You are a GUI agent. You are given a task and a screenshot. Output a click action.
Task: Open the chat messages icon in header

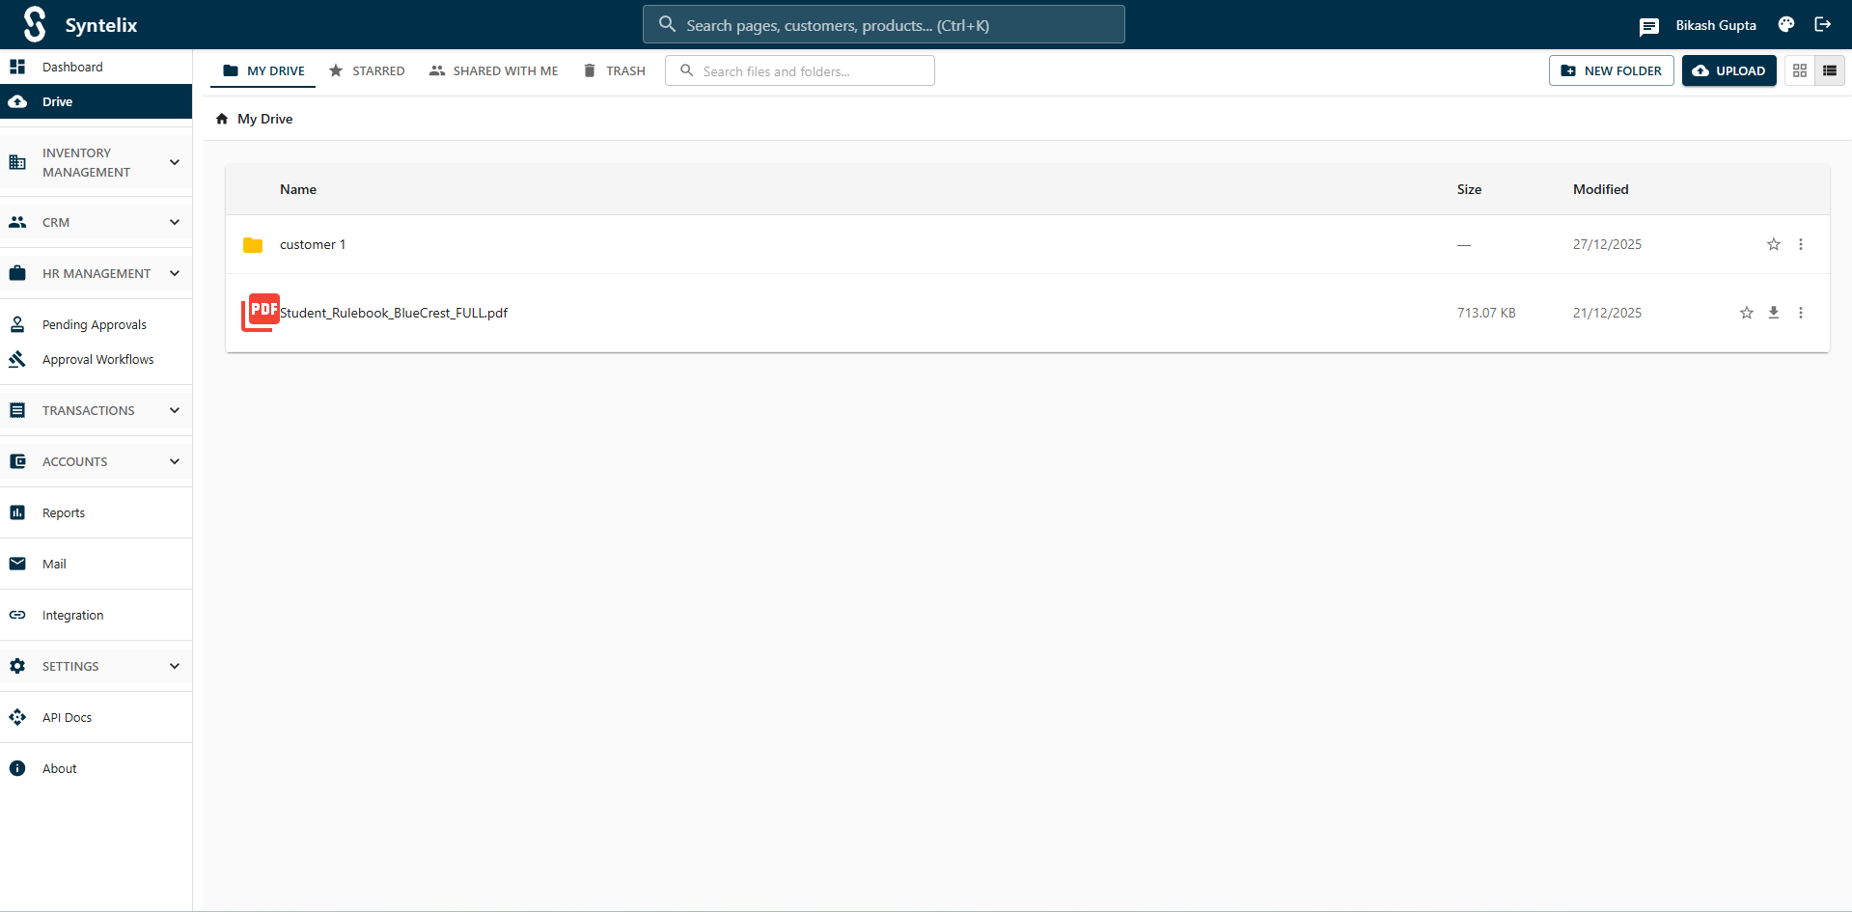(x=1649, y=26)
